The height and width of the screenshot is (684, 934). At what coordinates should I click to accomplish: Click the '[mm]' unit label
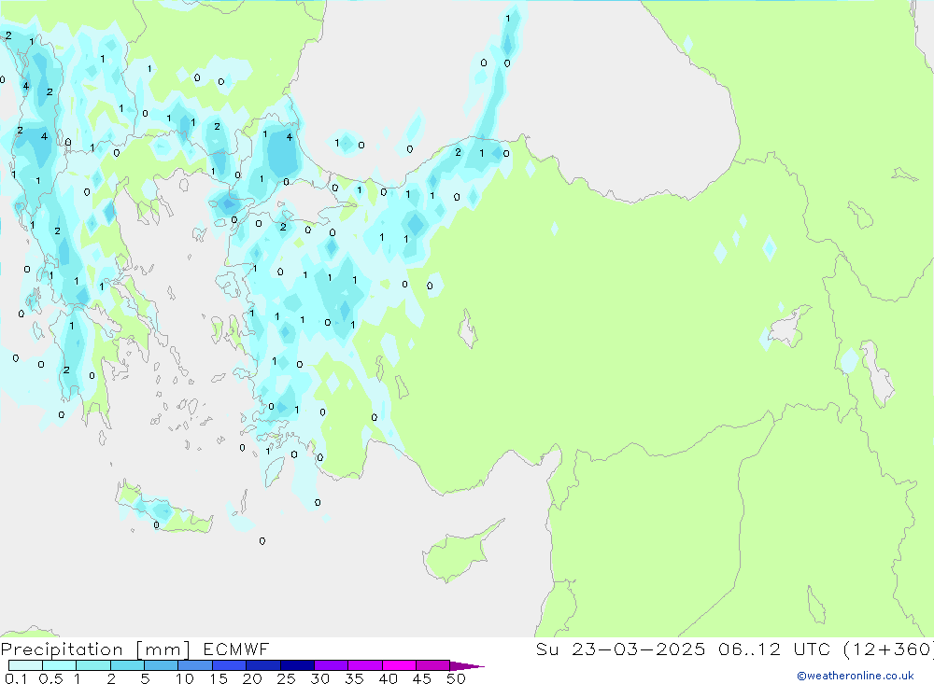(x=163, y=649)
